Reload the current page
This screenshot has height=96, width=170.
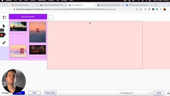point(10,9)
